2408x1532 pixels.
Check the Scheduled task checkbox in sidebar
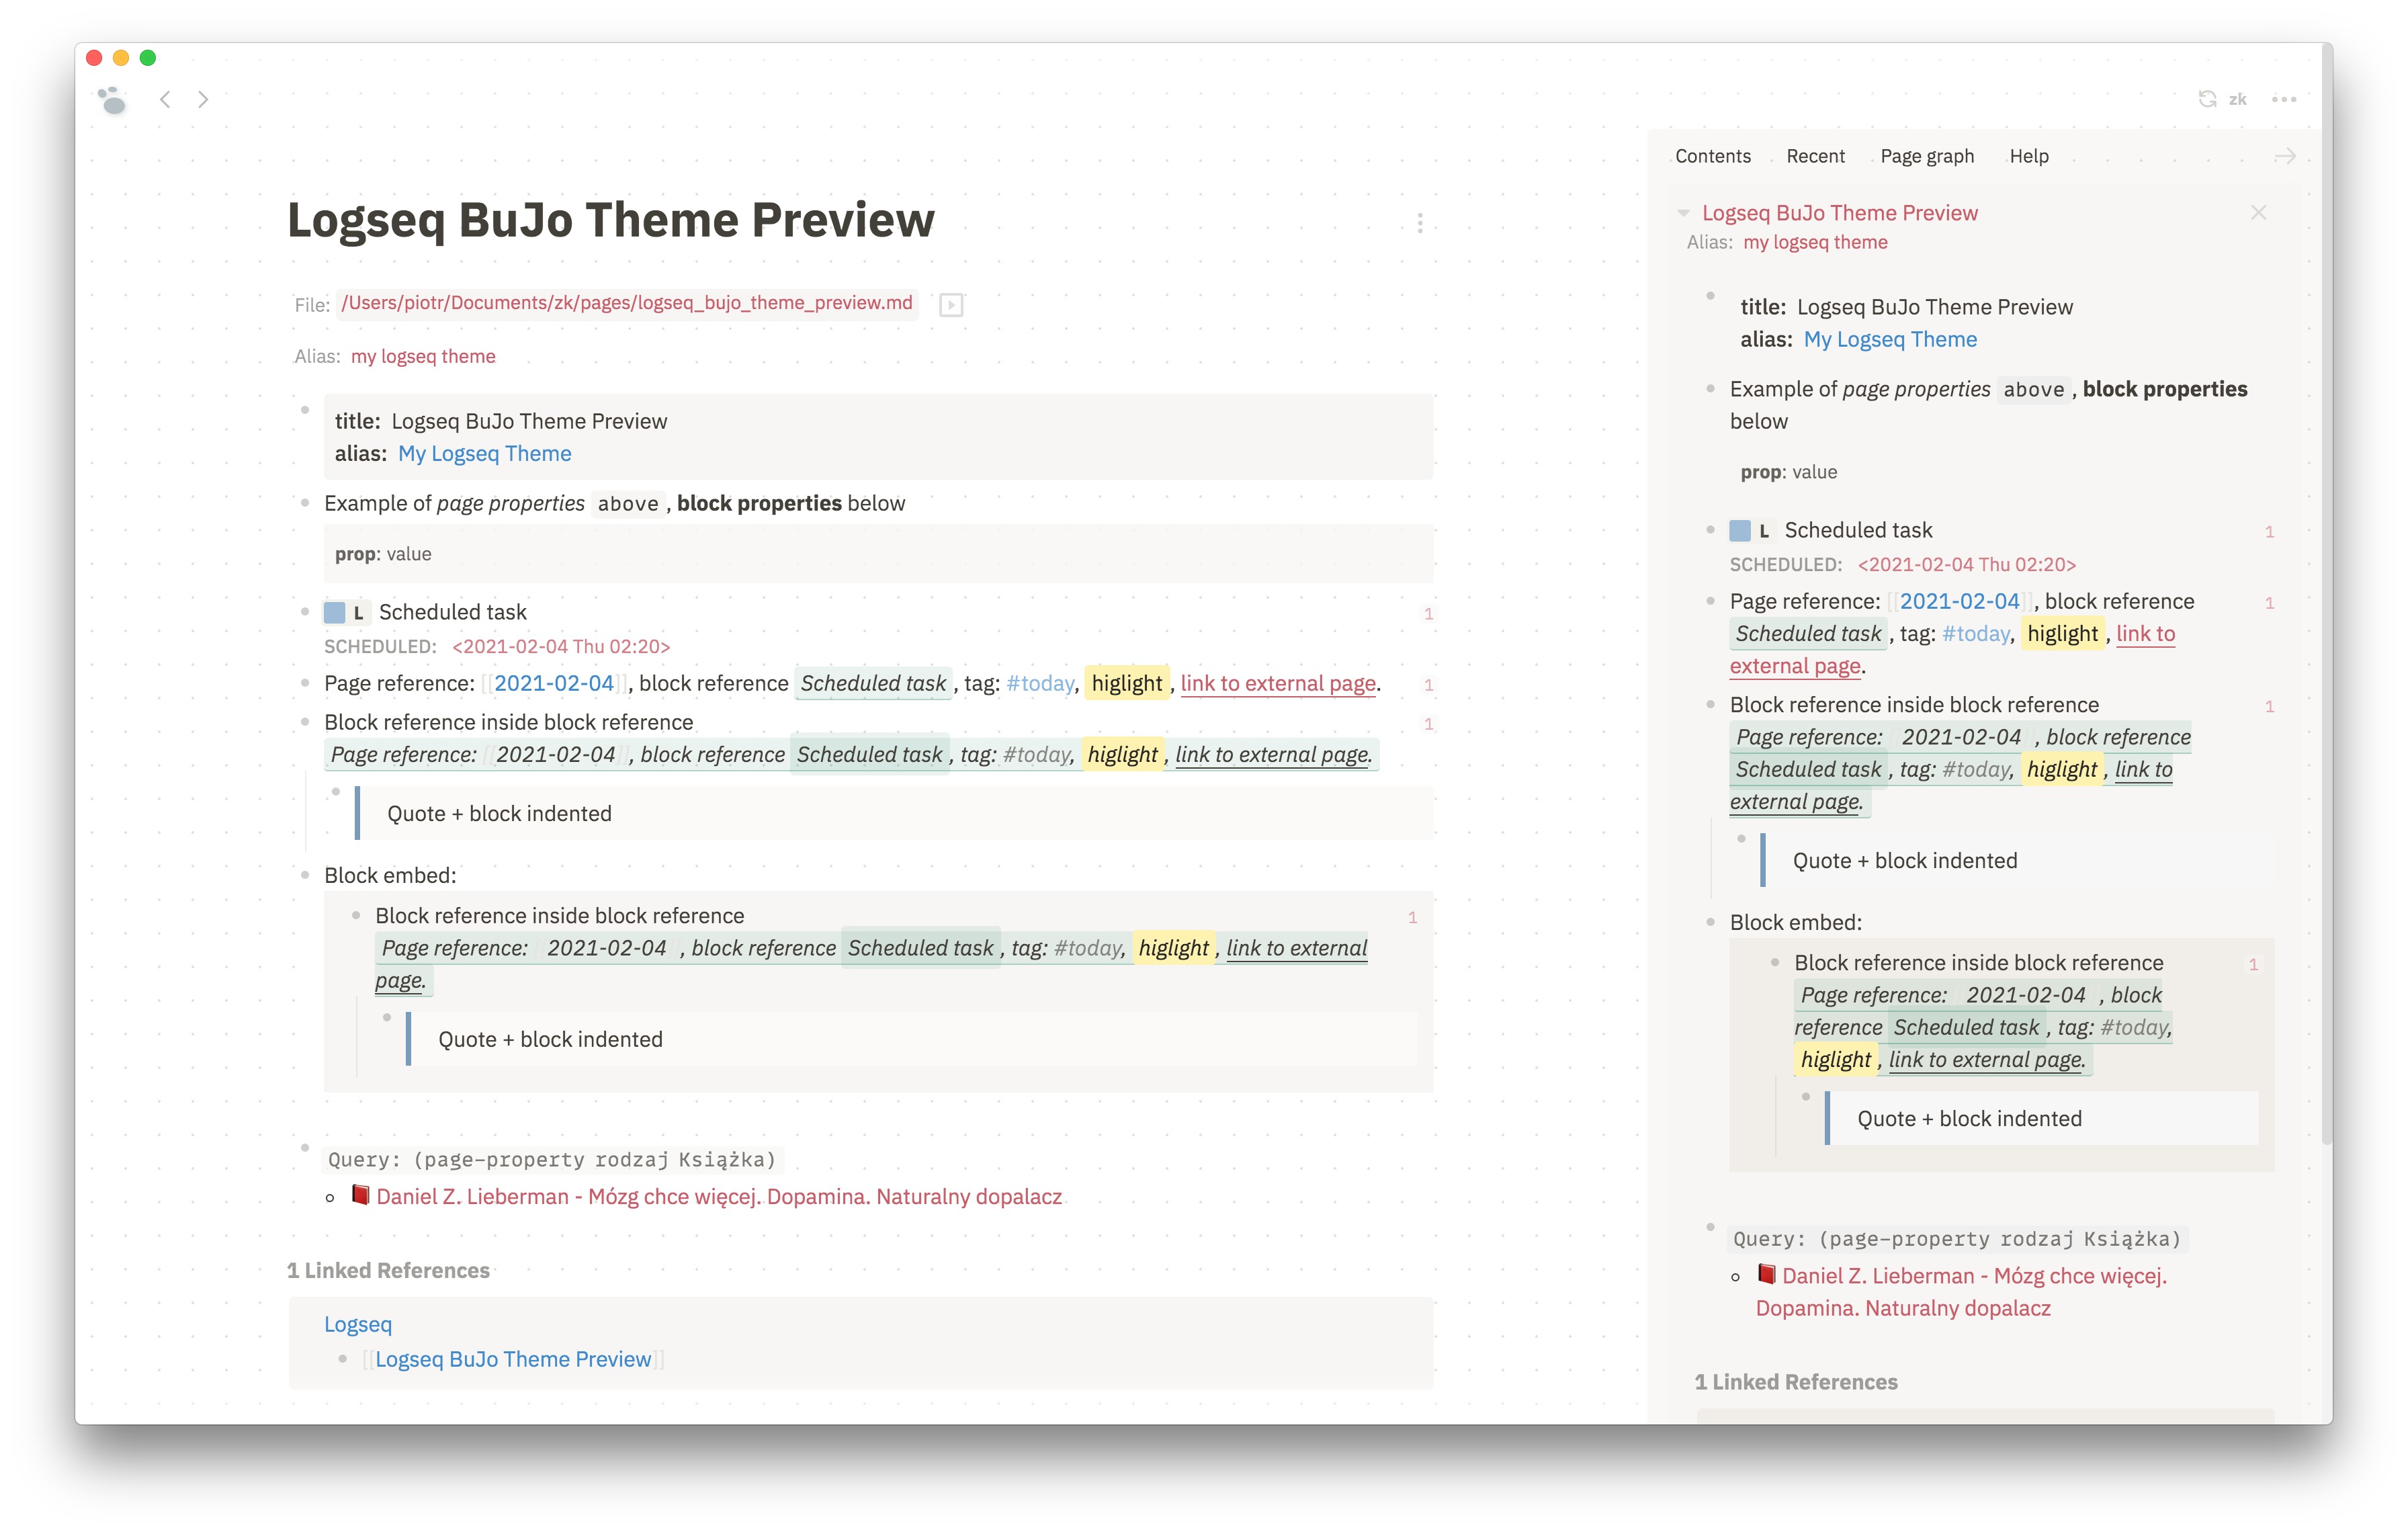tap(1740, 530)
